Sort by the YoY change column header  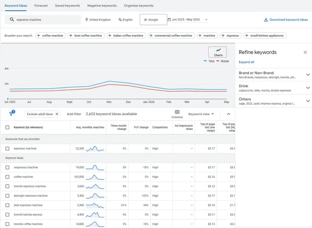(x=141, y=127)
